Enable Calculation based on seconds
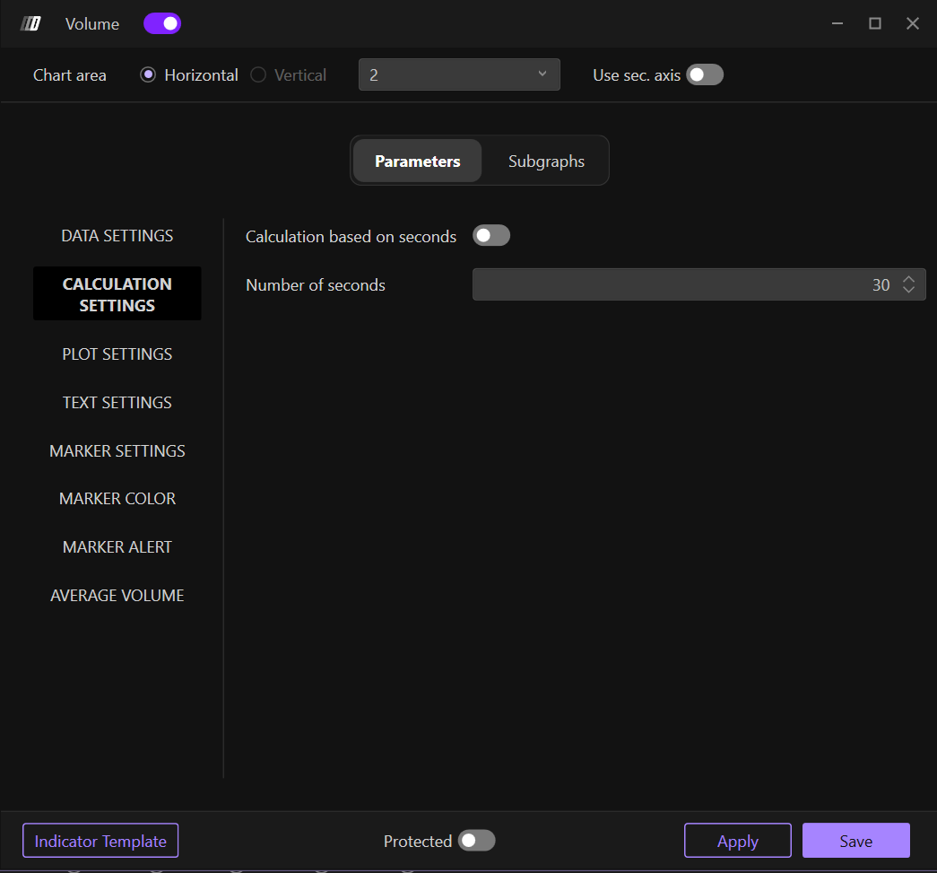The height and width of the screenshot is (873, 937). [x=491, y=236]
